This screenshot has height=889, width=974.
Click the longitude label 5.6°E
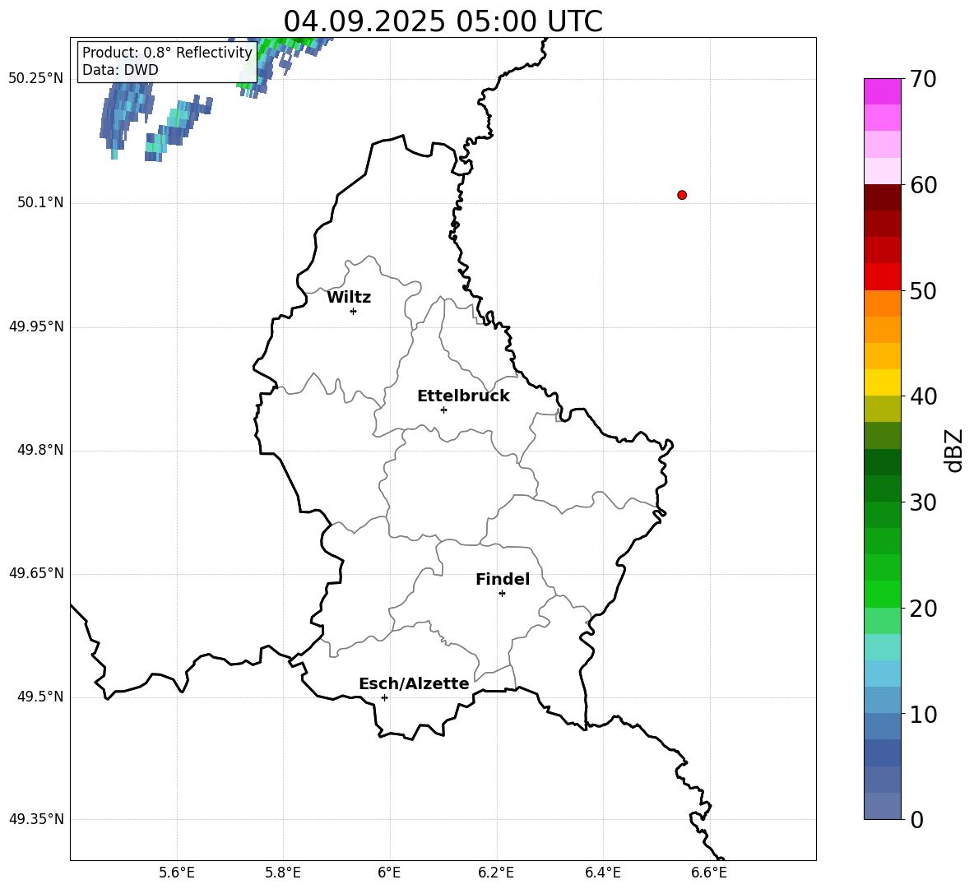177,873
